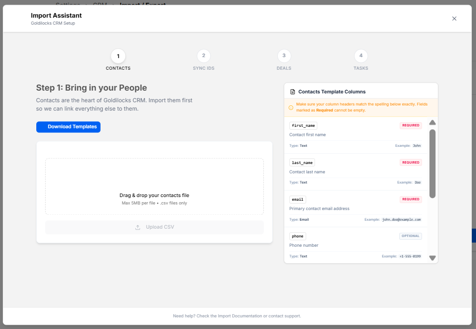
Task: Click the Upload CSV button
Action: coord(154,227)
